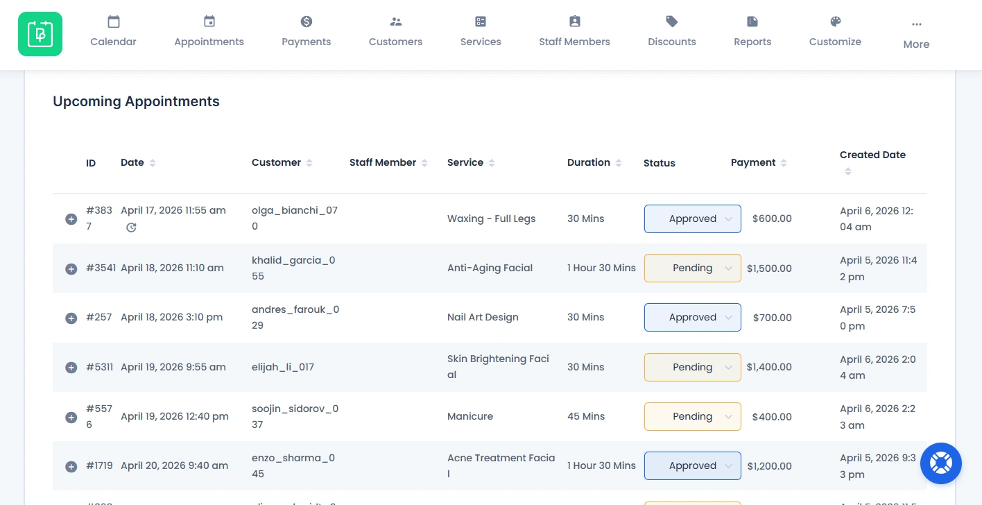
Task: Open status dropdown for soojin_sidorov_037
Action: coord(693,416)
